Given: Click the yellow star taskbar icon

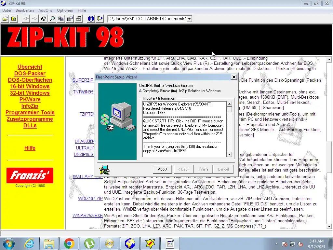Looking at the screenshot, I should coord(150,243).
